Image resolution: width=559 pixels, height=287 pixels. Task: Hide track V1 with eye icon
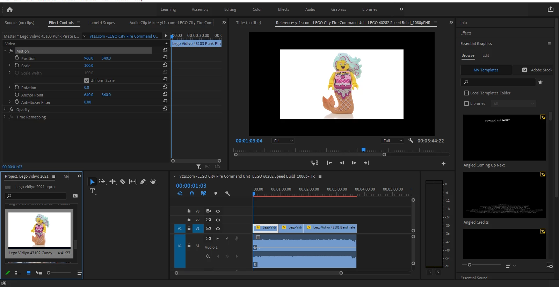coord(218,228)
